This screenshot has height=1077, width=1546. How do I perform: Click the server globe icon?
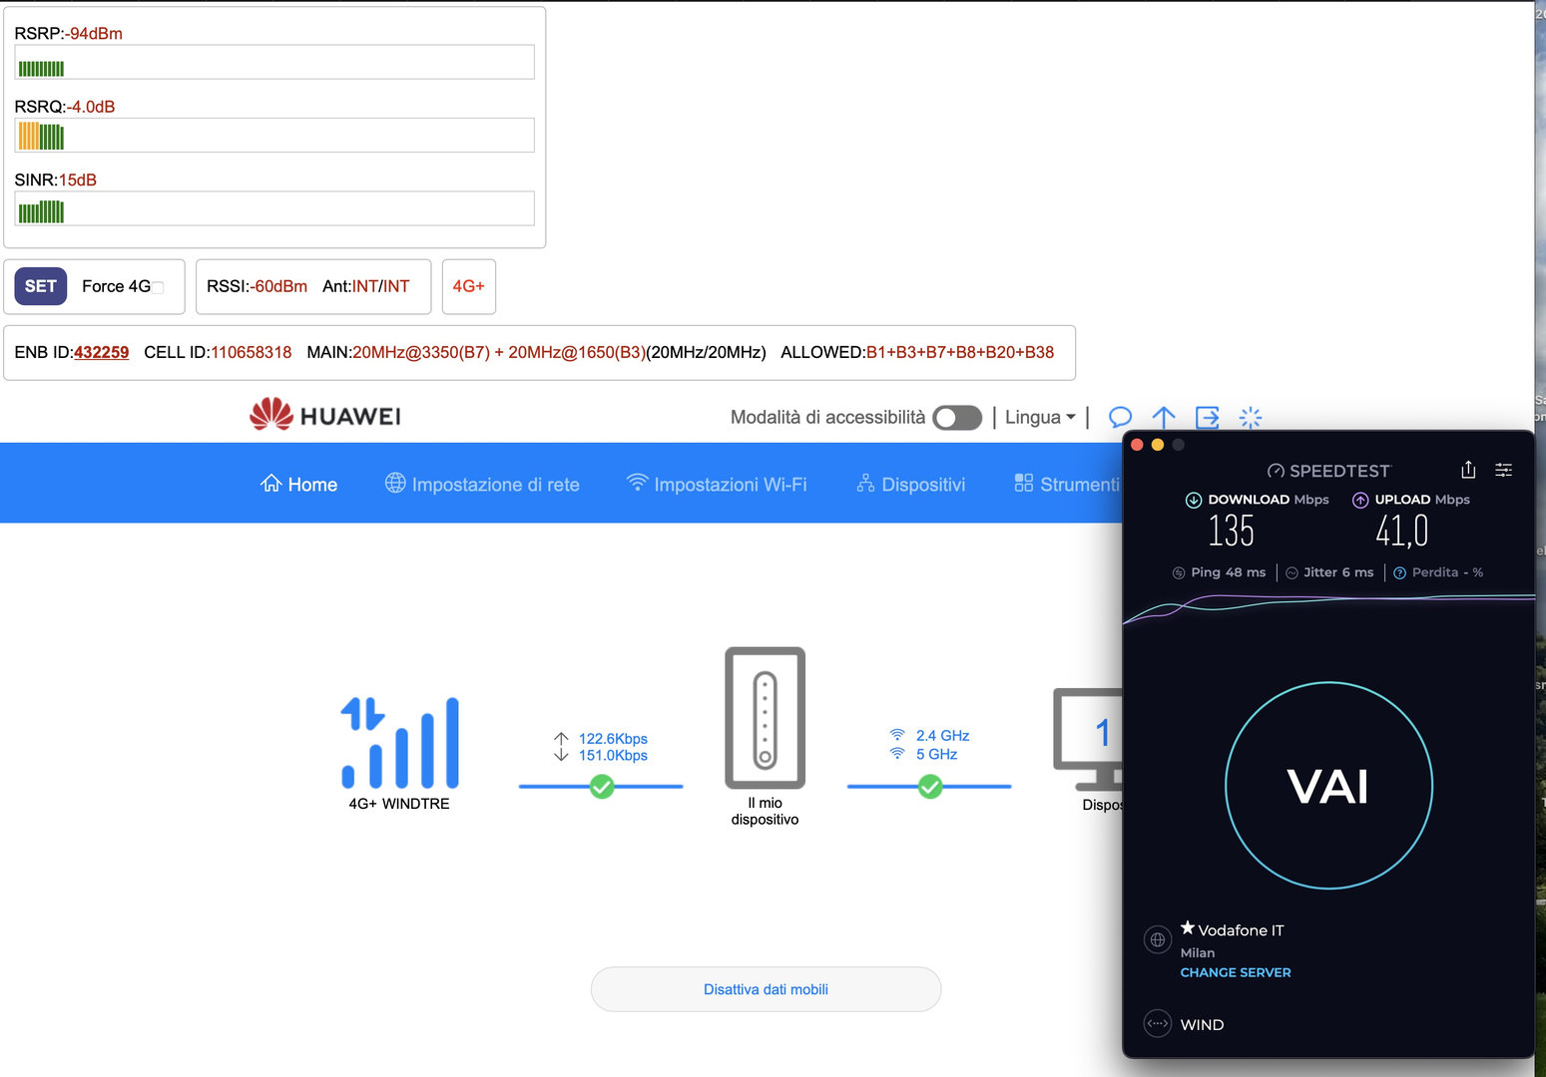tap(1157, 939)
